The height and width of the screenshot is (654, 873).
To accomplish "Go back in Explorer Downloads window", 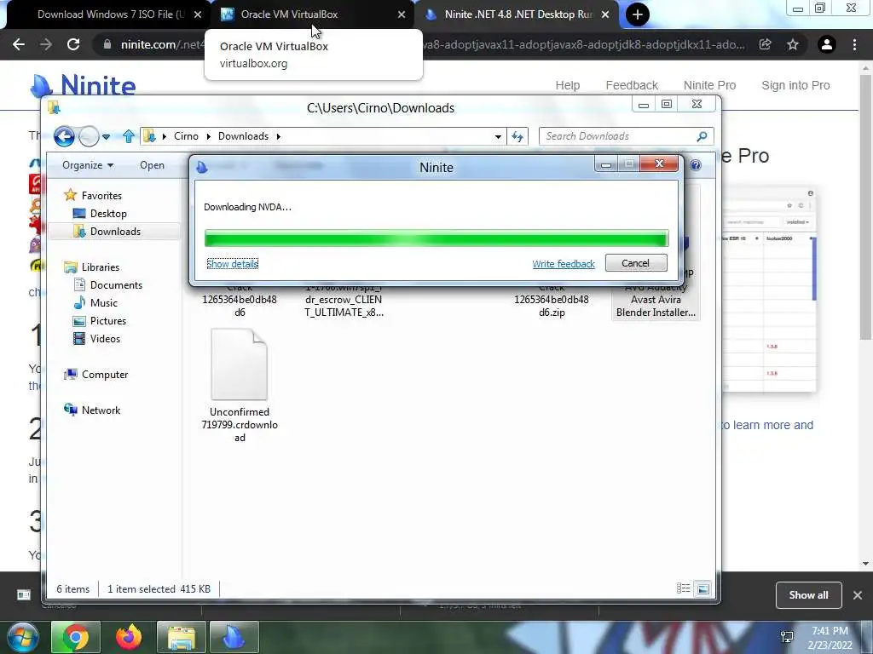I will (64, 136).
